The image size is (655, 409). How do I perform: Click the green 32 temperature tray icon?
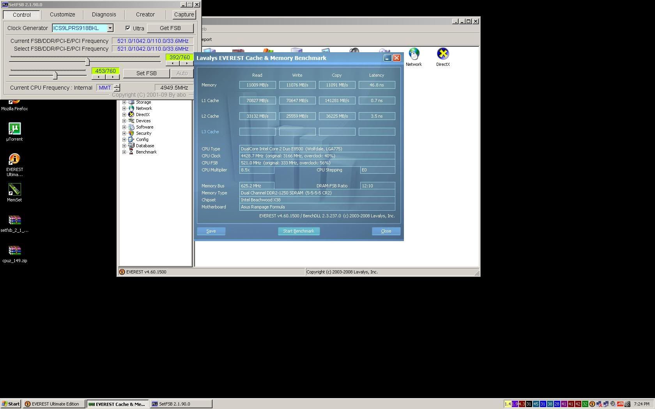pyautogui.click(x=585, y=404)
